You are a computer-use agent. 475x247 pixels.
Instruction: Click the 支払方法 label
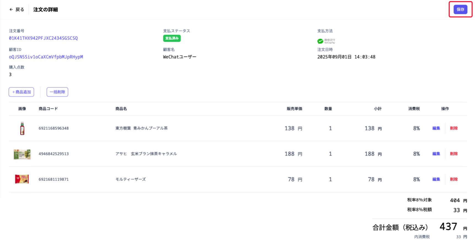(325, 31)
